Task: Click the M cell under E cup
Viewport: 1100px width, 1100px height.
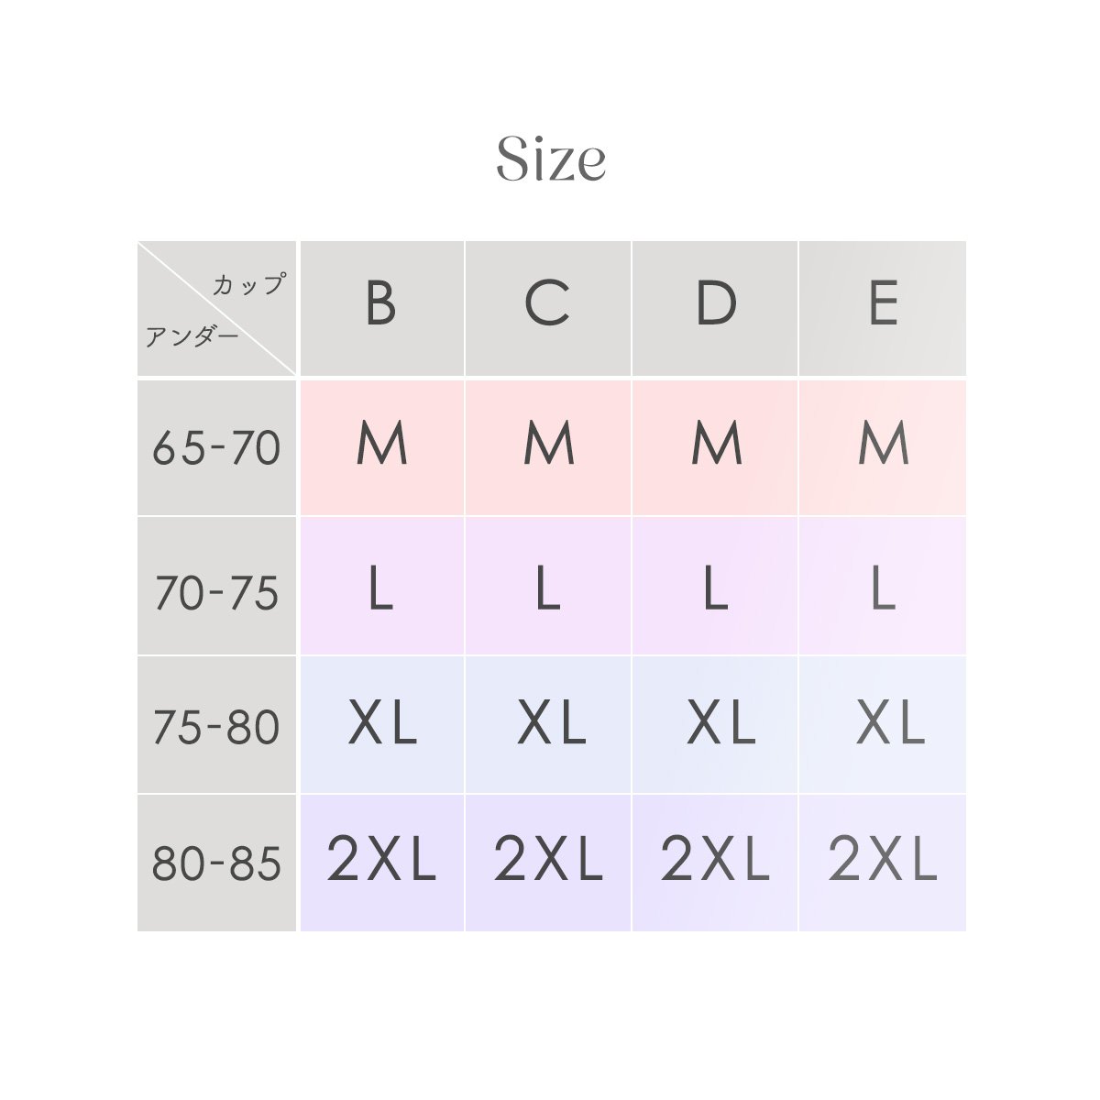Action: (883, 447)
